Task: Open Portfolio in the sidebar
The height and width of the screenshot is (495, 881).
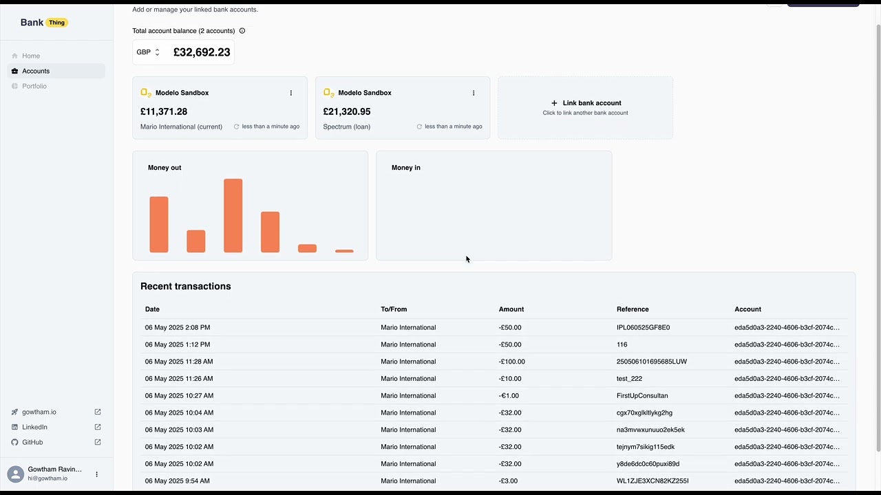Action: coord(56,86)
